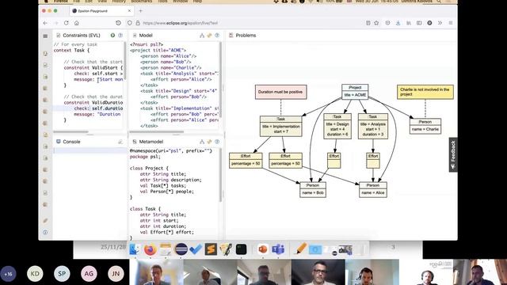Select participant avatar AG
507x285 pixels.
click(89, 274)
